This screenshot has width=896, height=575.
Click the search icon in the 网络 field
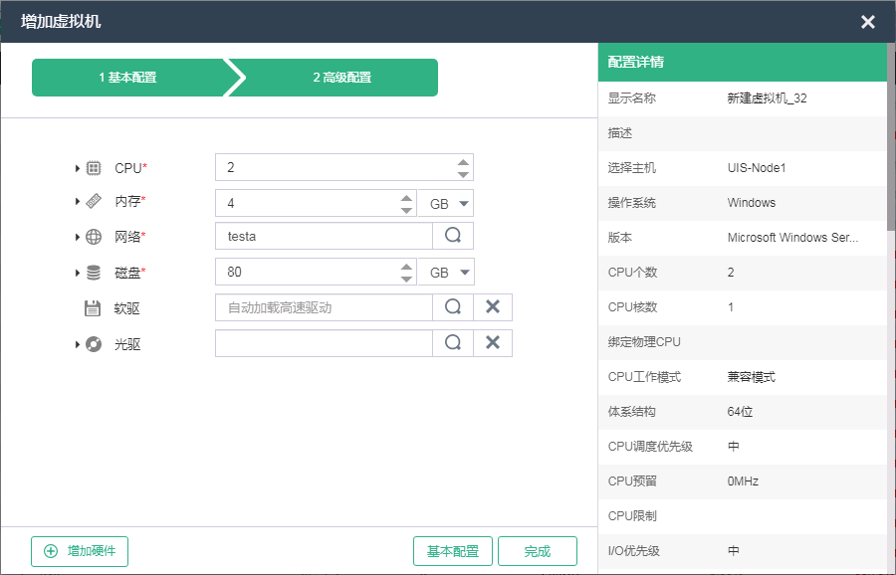(x=453, y=236)
